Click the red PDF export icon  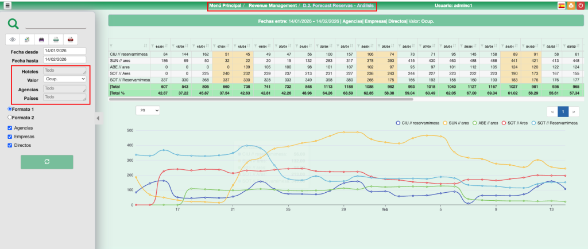click(70, 40)
